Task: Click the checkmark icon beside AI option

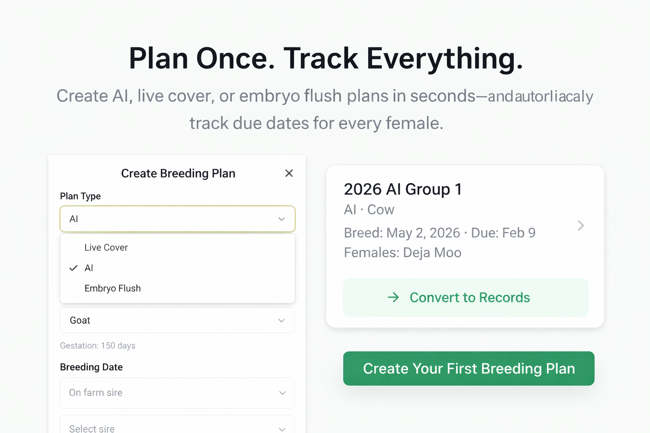Action: click(74, 268)
